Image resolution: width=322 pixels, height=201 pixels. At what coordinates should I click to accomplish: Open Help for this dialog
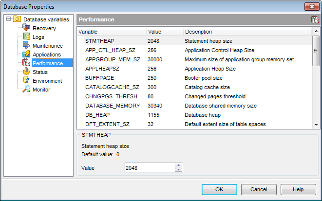298,189
